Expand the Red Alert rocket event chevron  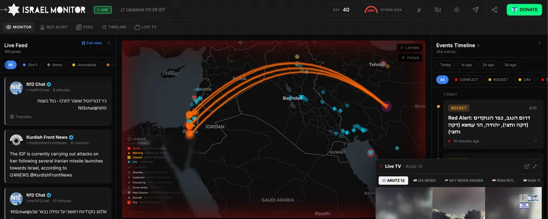536,141
